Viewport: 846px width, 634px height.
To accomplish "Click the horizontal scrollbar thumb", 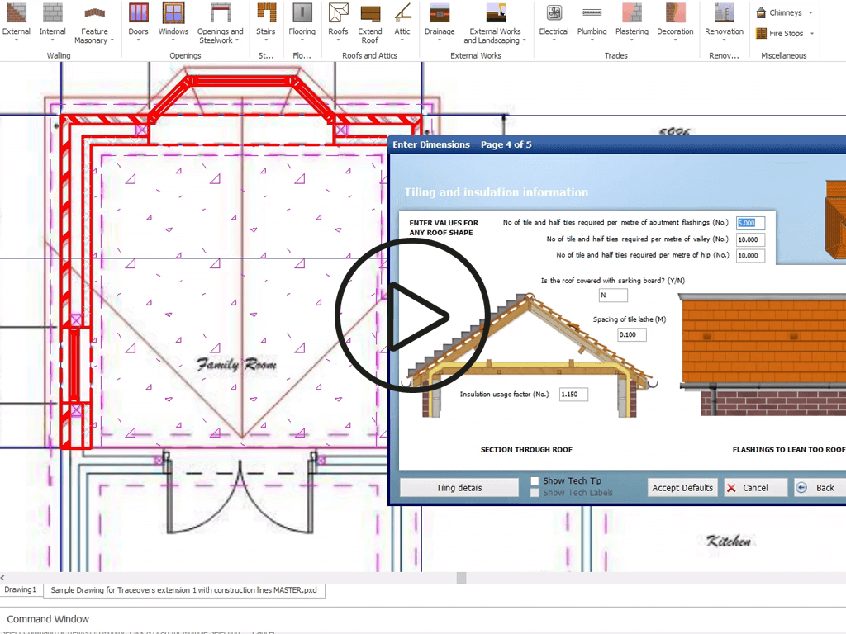I will click(x=461, y=578).
